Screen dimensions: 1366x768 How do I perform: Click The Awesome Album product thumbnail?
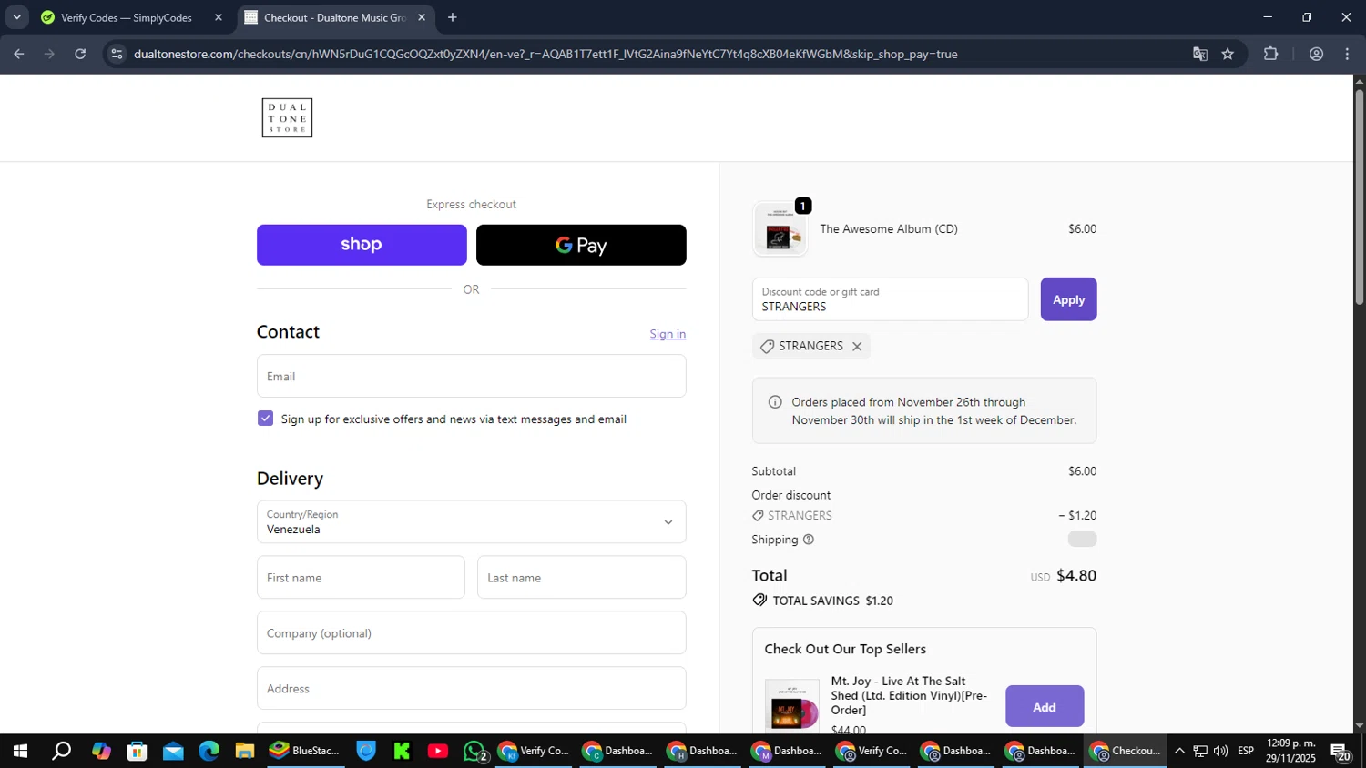pyautogui.click(x=780, y=229)
